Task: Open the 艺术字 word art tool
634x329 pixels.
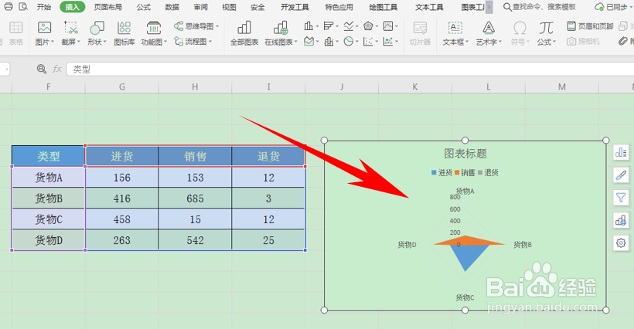Action: tap(489, 33)
